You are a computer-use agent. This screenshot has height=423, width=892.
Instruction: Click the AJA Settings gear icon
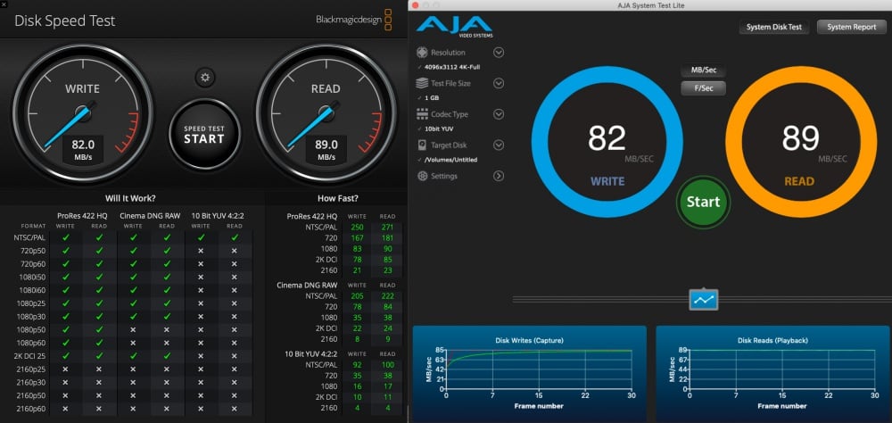[423, 176]
